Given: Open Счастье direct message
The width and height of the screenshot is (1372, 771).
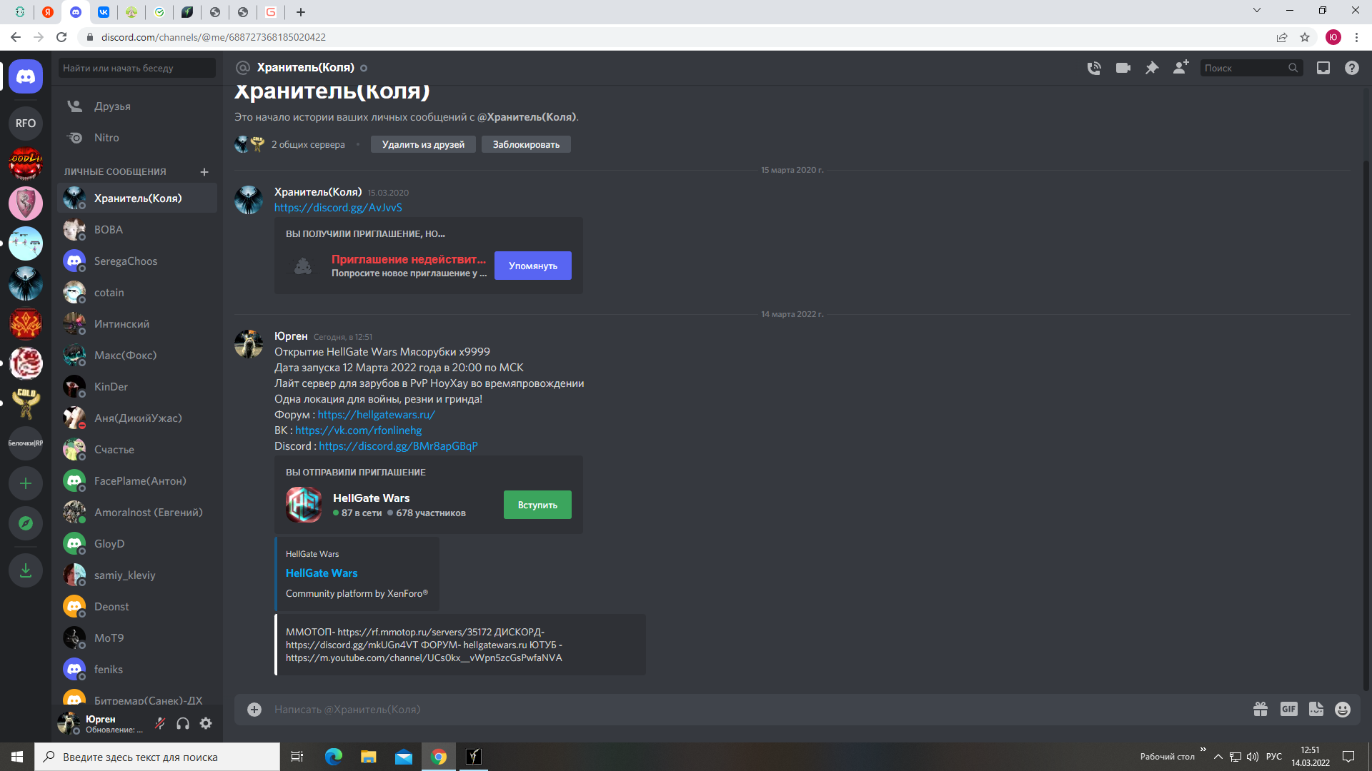Looking at the screenshot, I should 137,450.
